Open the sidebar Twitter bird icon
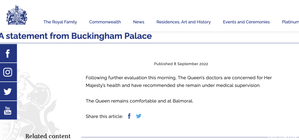This screenshot has height=140, width=299. (8, 91)
